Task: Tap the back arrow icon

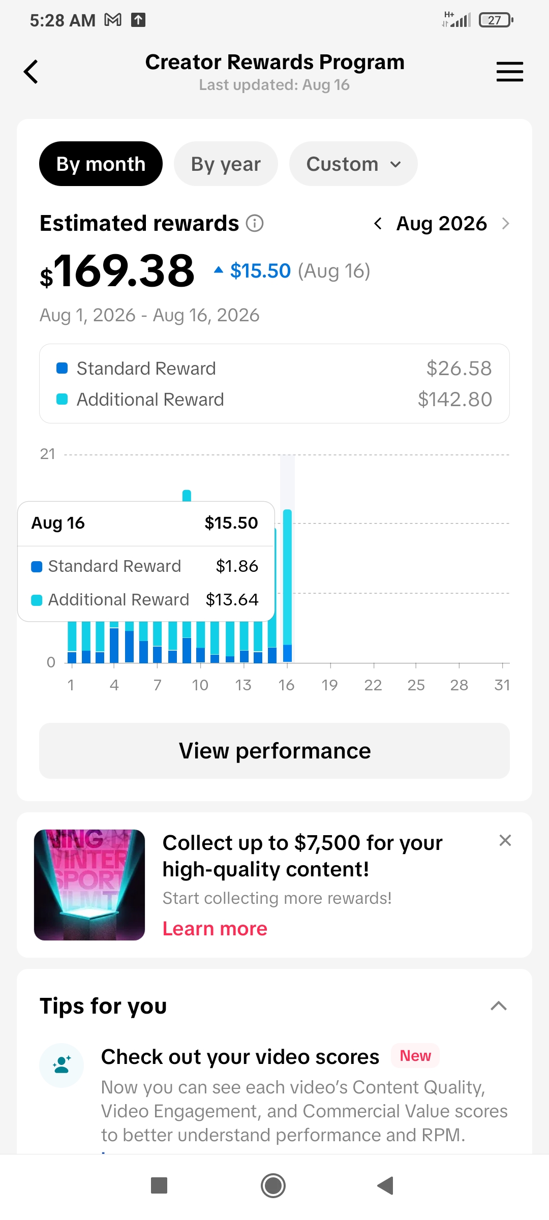Action: coord(31,72)
